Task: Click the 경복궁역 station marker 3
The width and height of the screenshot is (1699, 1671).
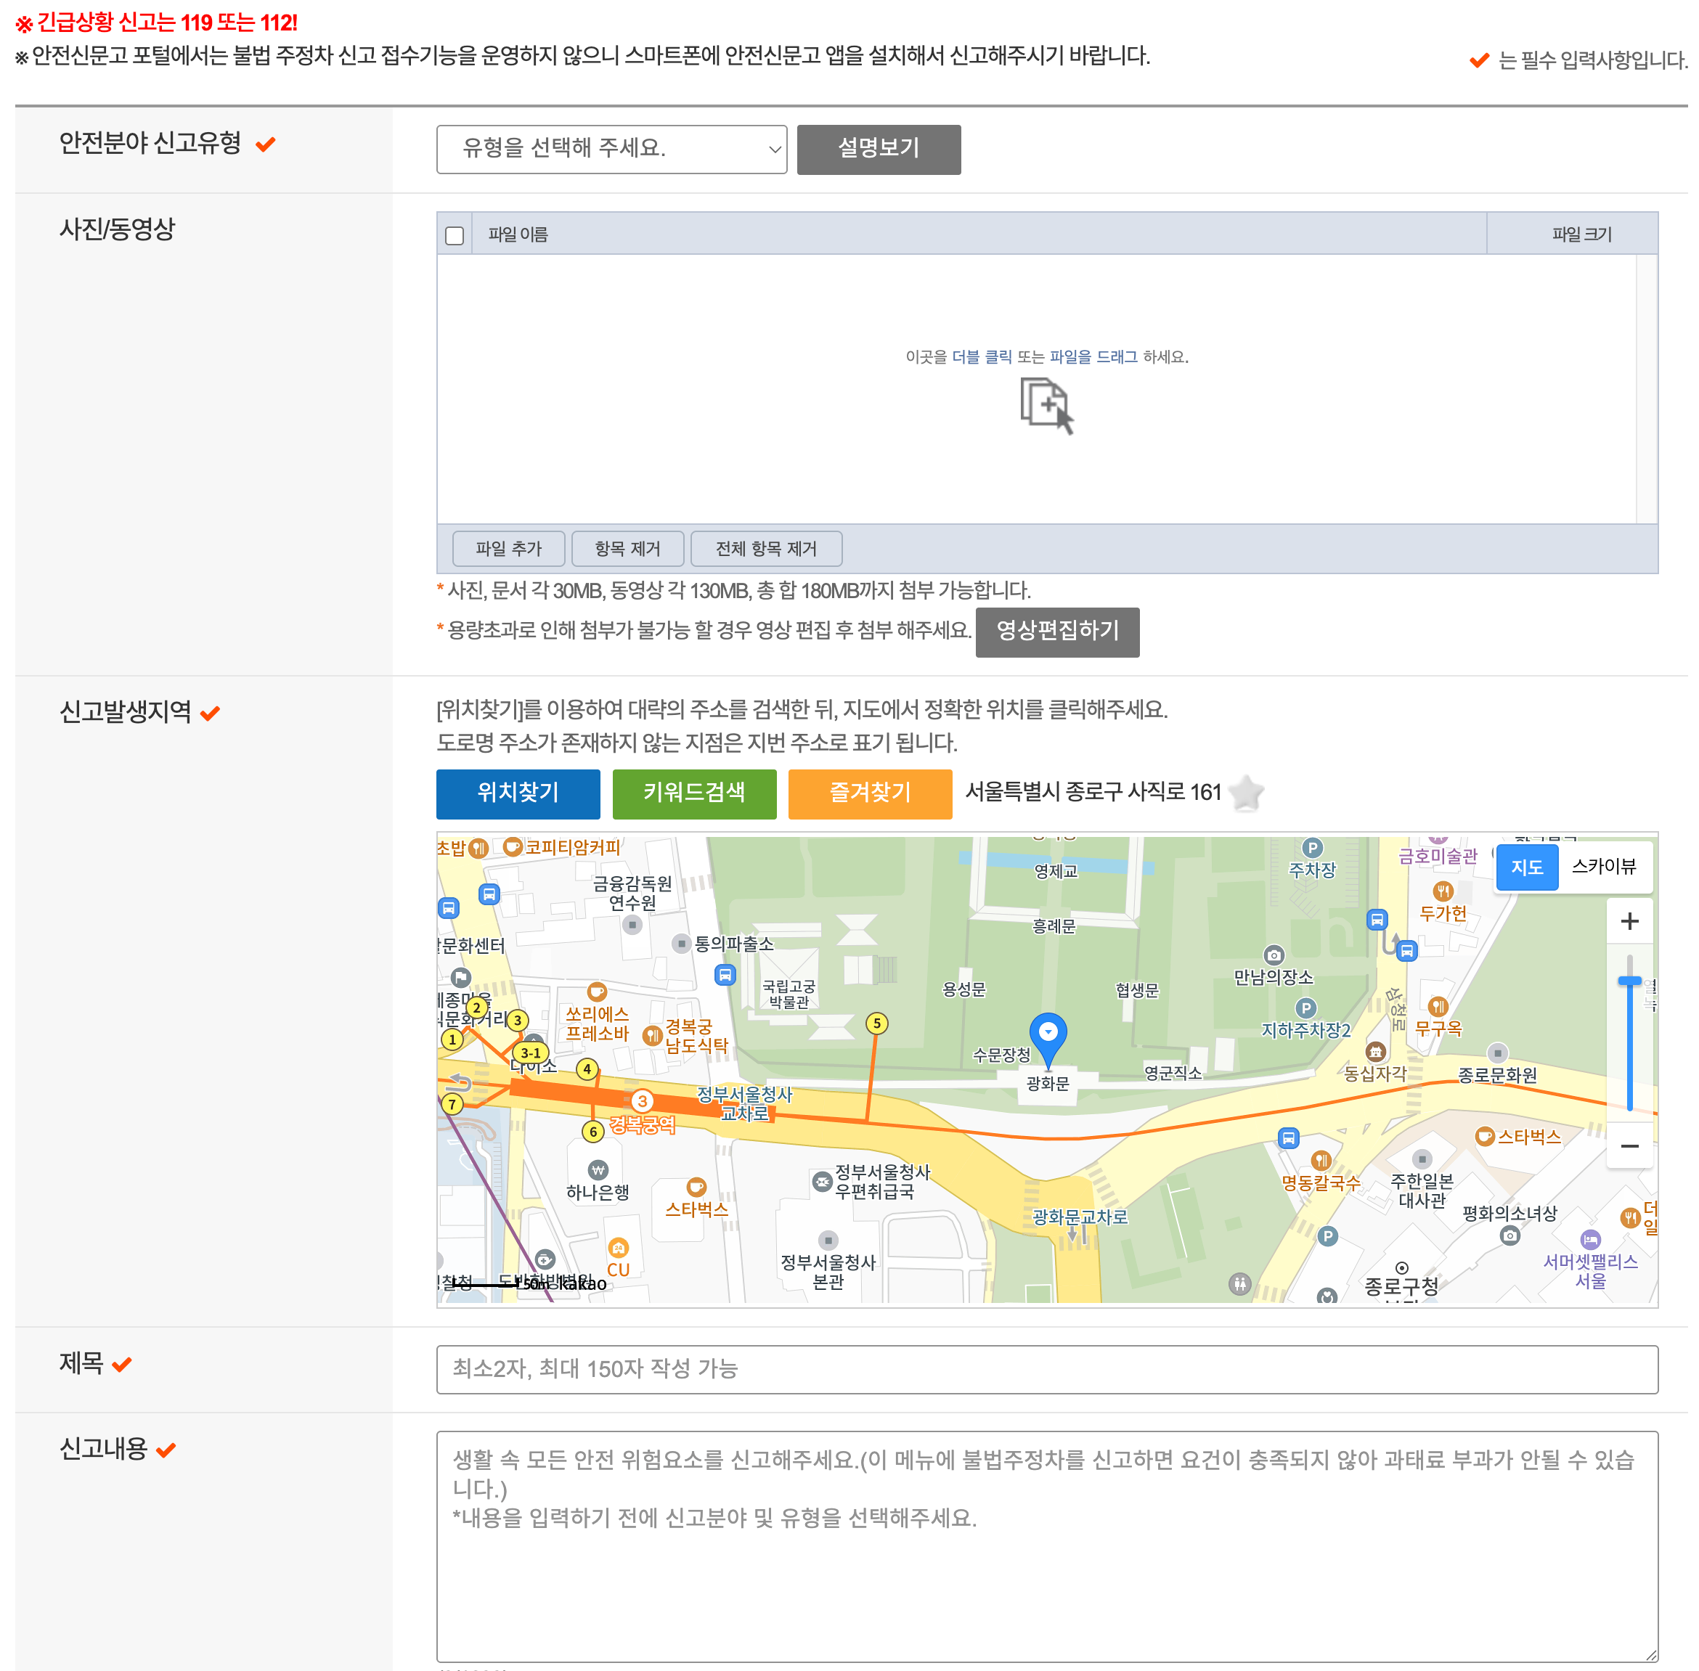Action: coord(642,1100)
